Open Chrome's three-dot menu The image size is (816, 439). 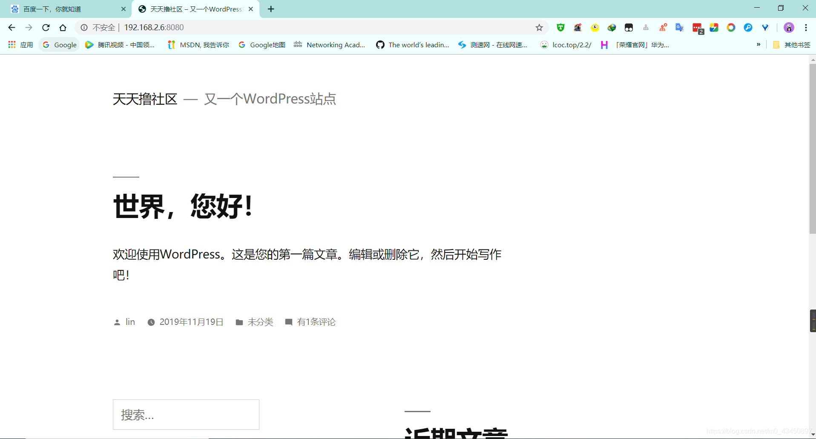pos(806,28)
